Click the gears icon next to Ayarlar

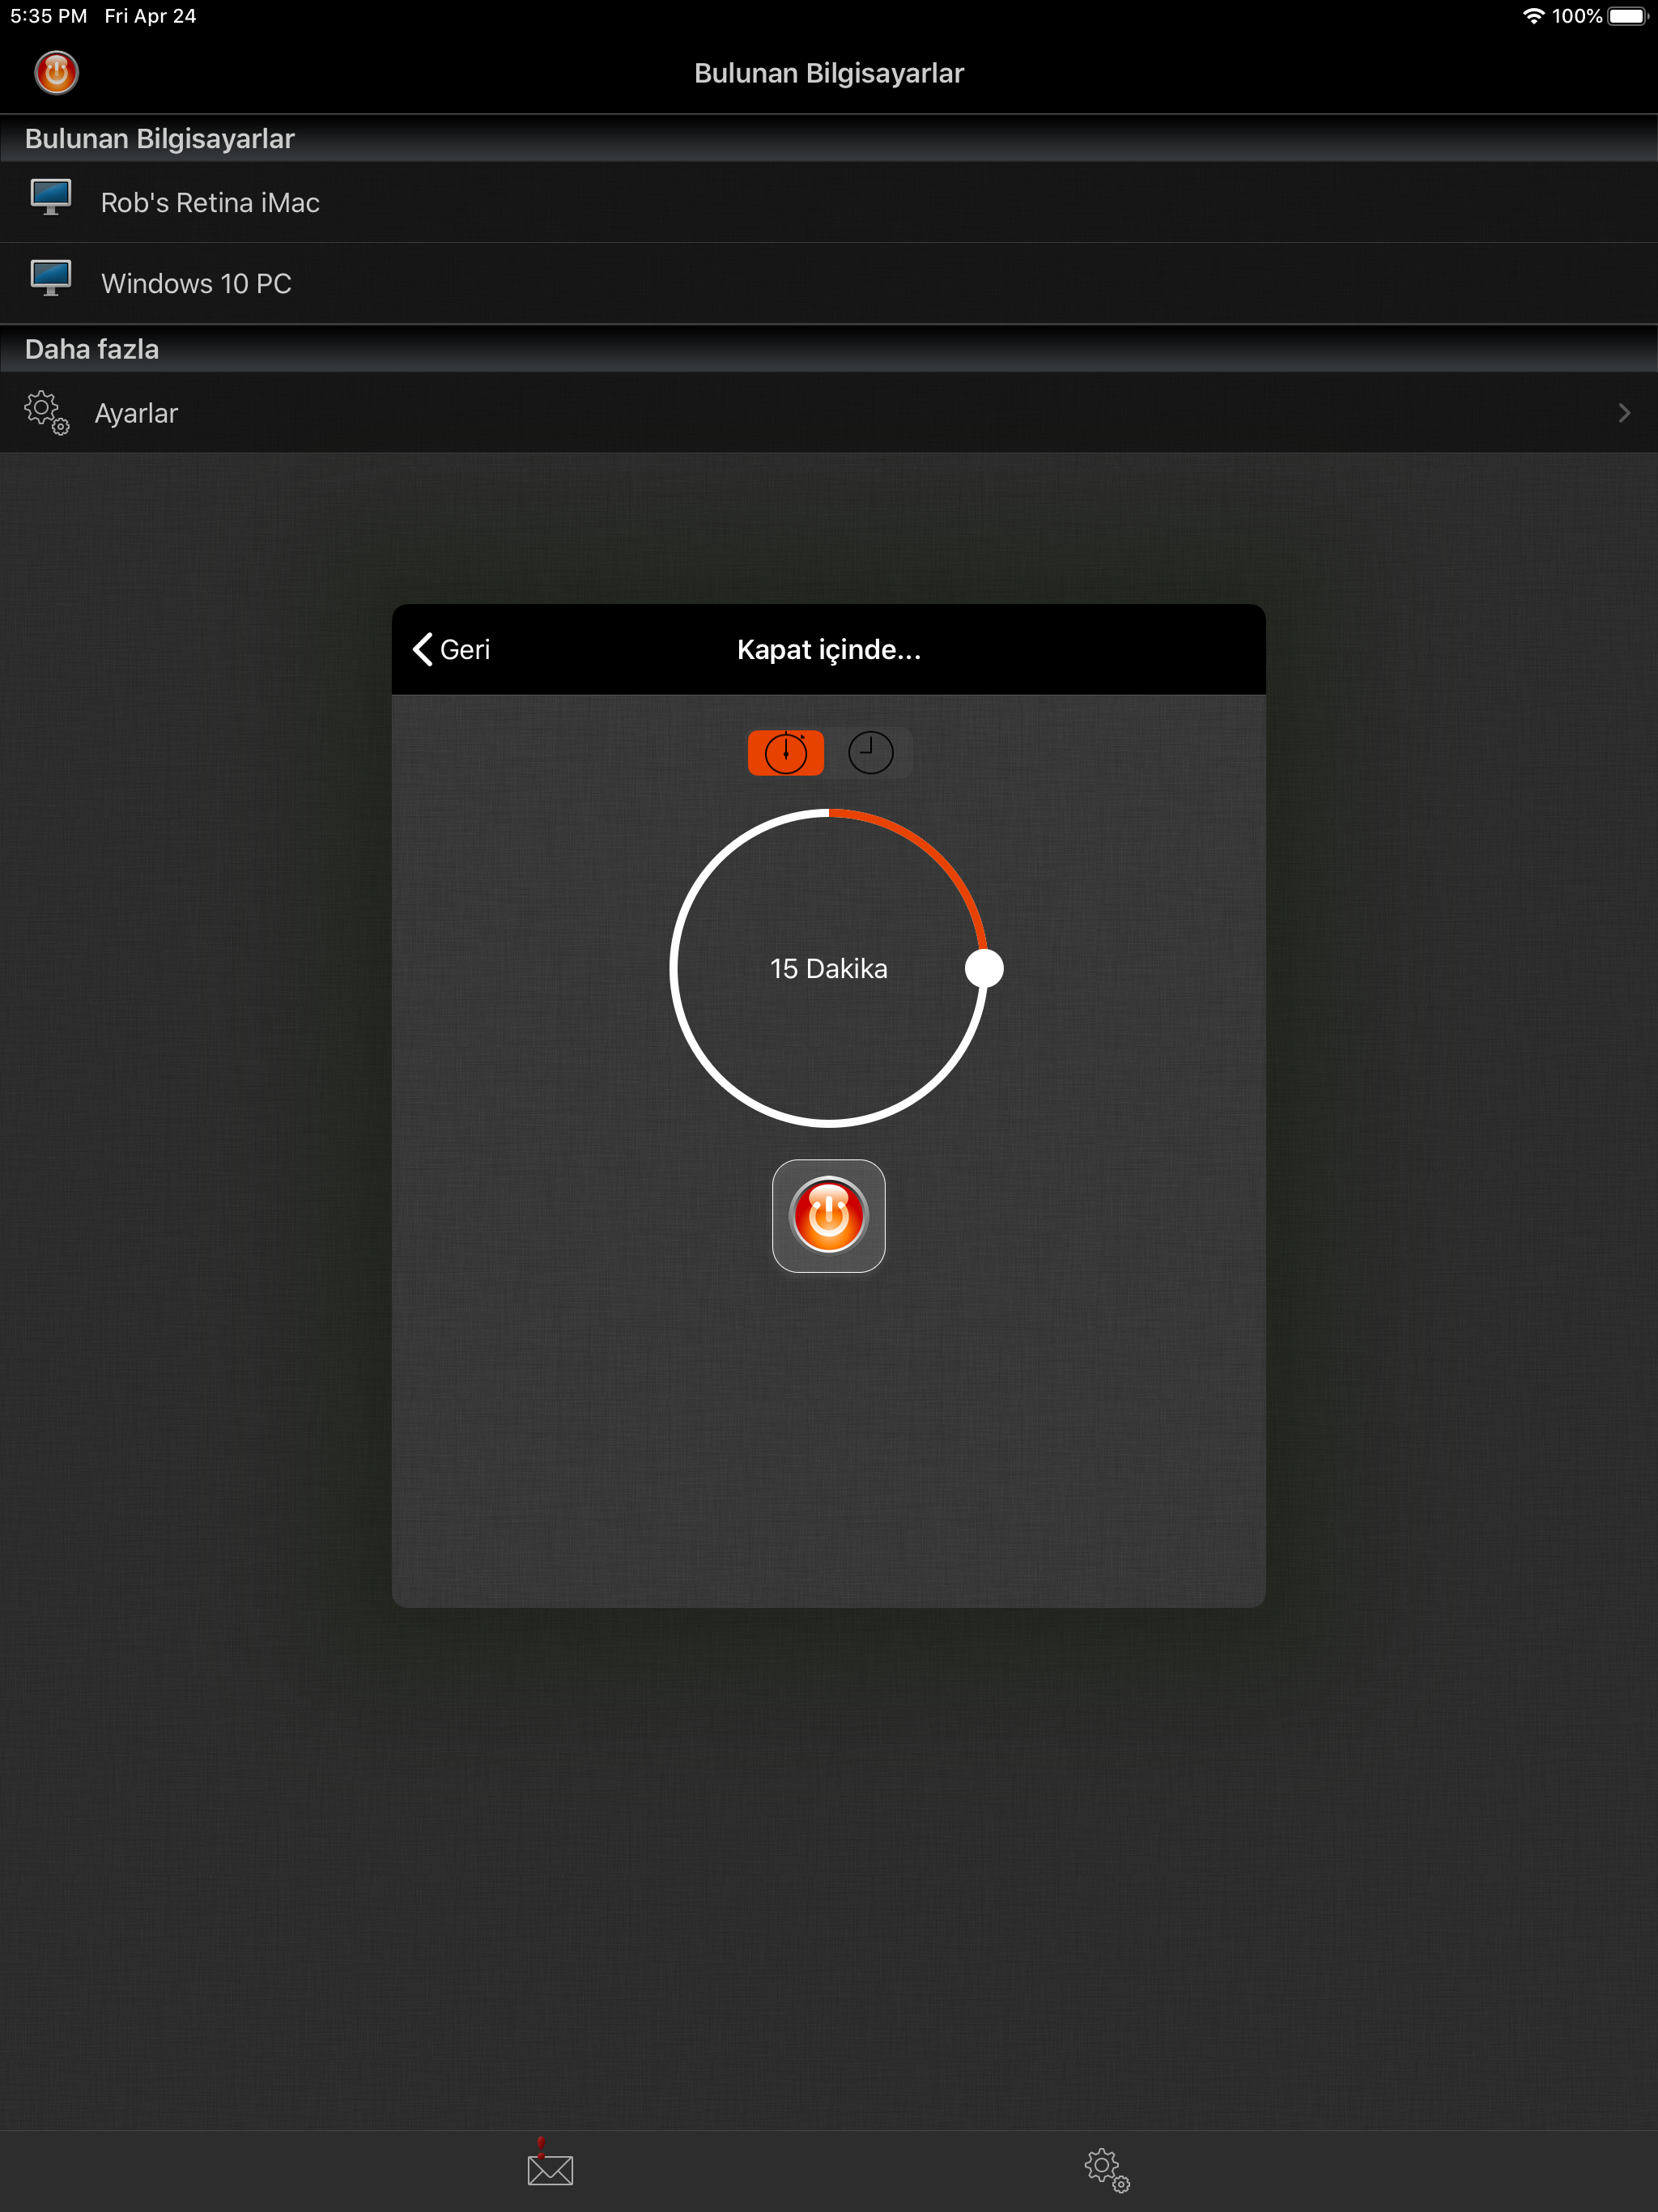click(x=46, y=412)
